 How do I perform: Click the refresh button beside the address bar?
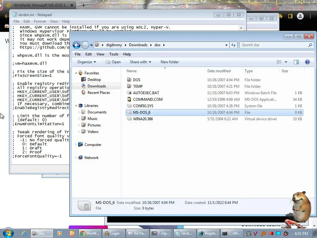coord(233,45)
